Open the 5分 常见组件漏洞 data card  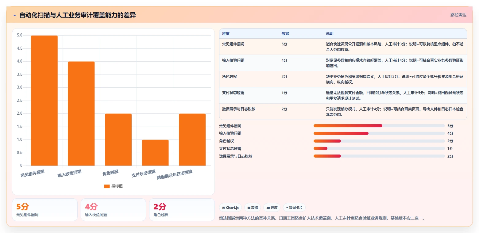[x=45, y=210]
